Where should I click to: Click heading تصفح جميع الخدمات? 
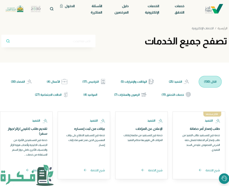pos(186,42)
